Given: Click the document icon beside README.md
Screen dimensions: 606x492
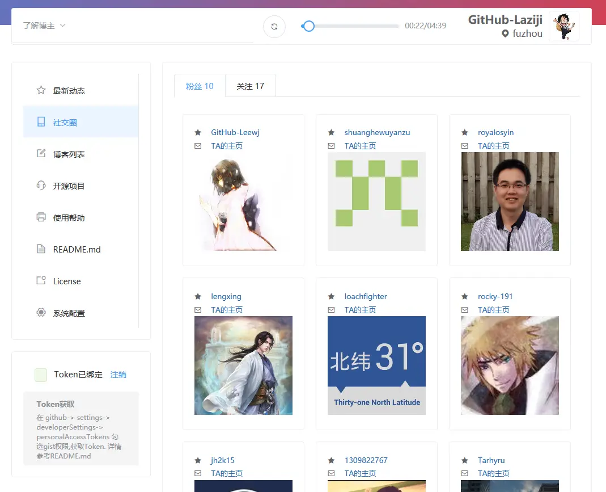Looking at the screenshot, I should click(41, 249).
